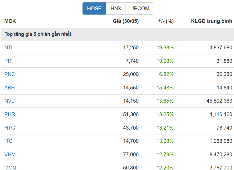Click the KLGD trung bình column header
Viewport: 234px width, 170px height.
212,21
